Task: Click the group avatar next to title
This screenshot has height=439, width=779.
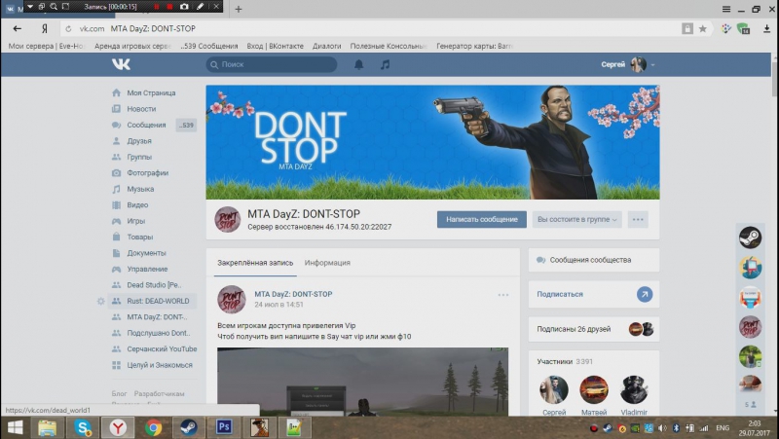Action: [x=228, y=220]
